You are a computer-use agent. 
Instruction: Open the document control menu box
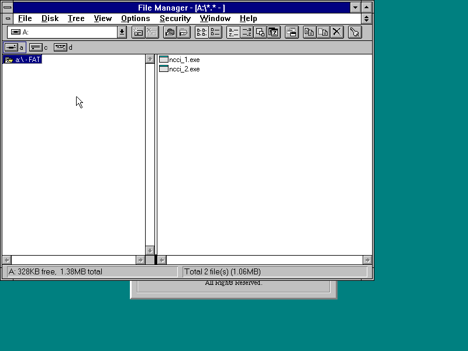click(x=8, y=19)
